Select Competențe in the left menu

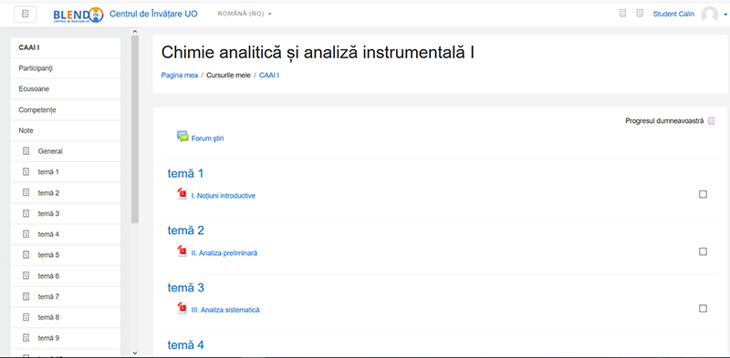[65, 110]
